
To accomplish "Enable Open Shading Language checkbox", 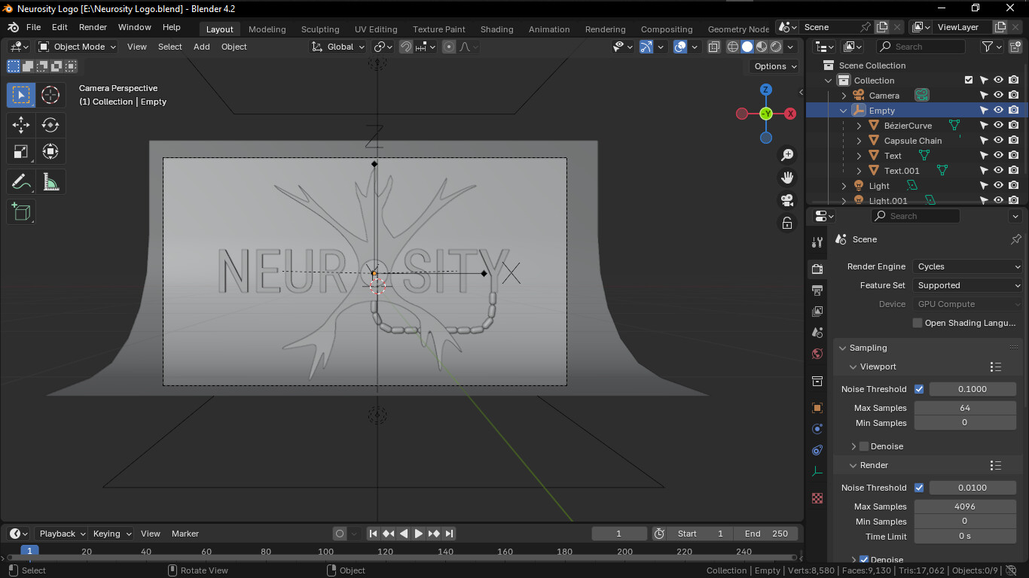I will click(918, 323).
